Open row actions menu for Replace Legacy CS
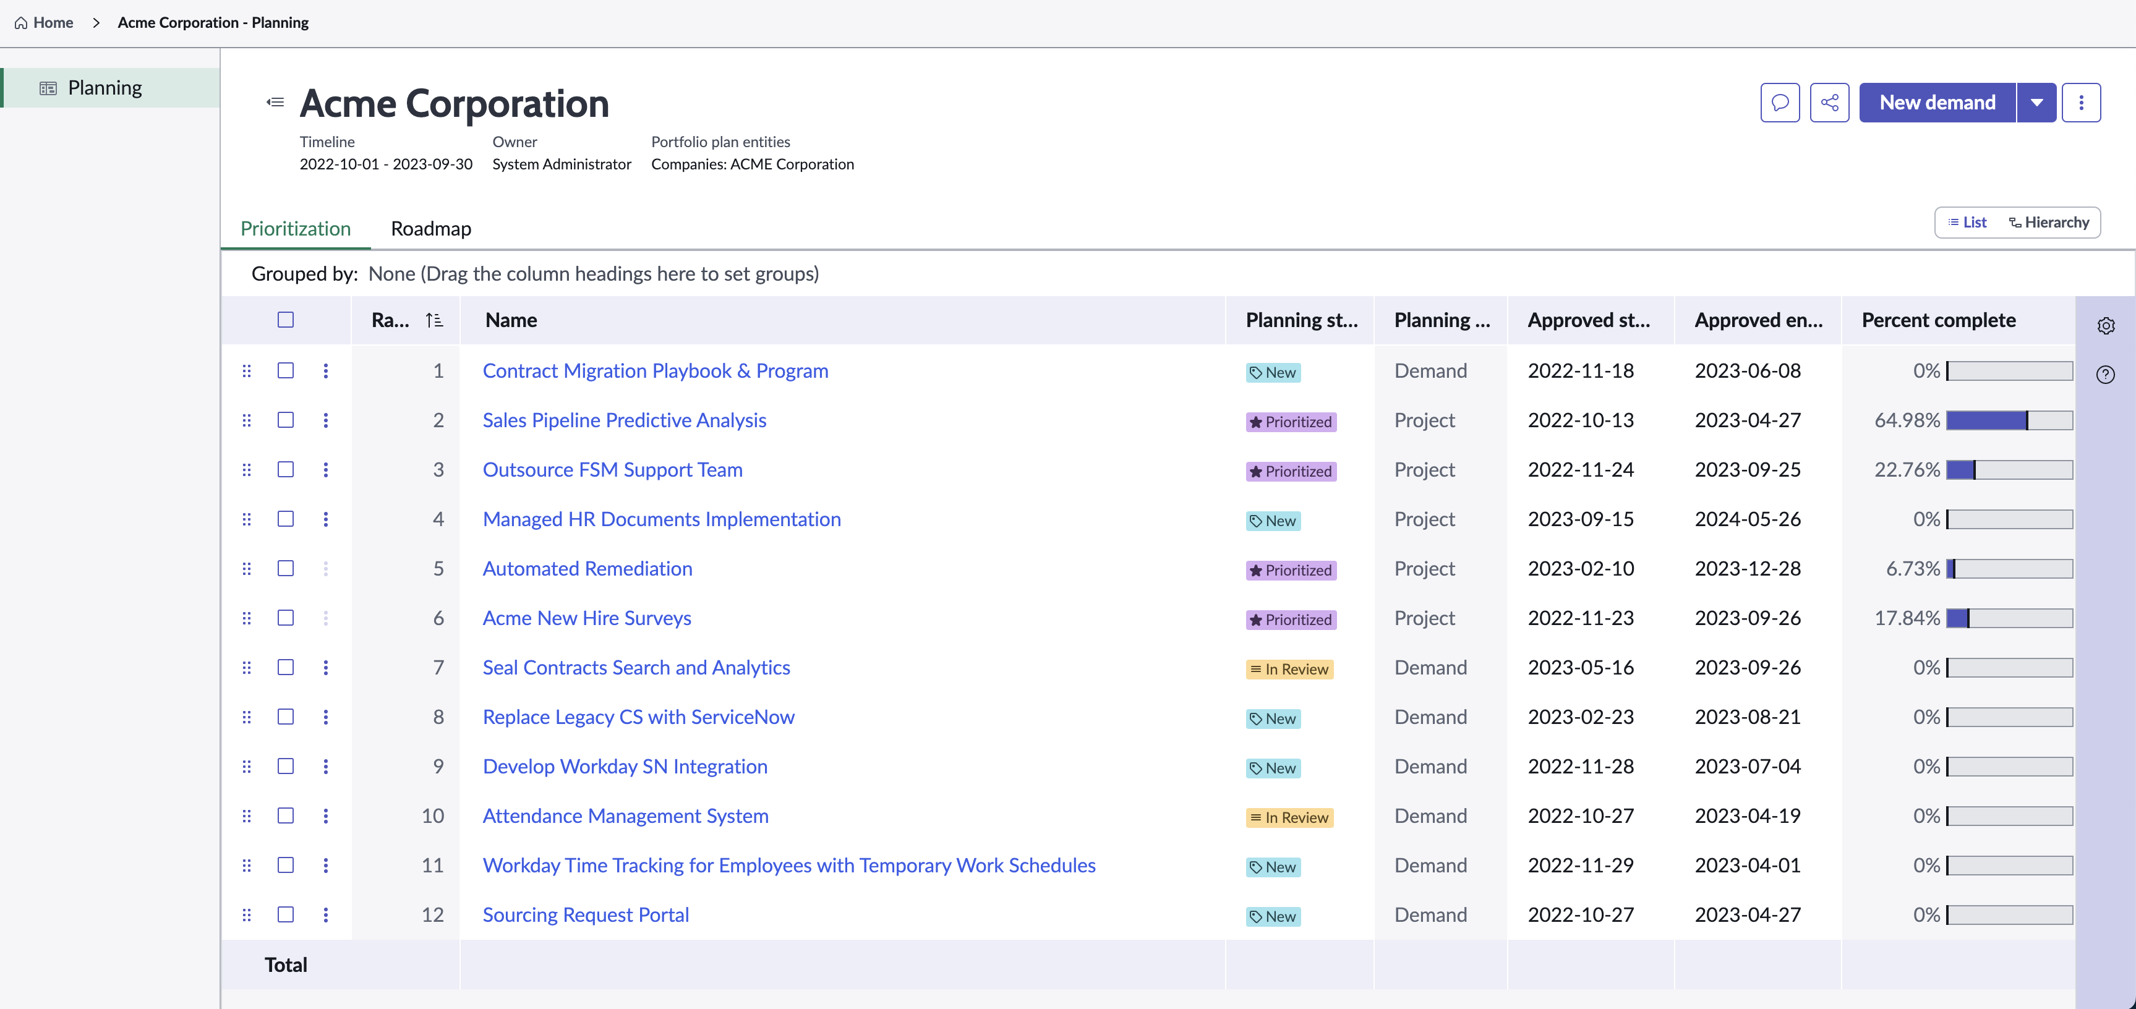 326,717
